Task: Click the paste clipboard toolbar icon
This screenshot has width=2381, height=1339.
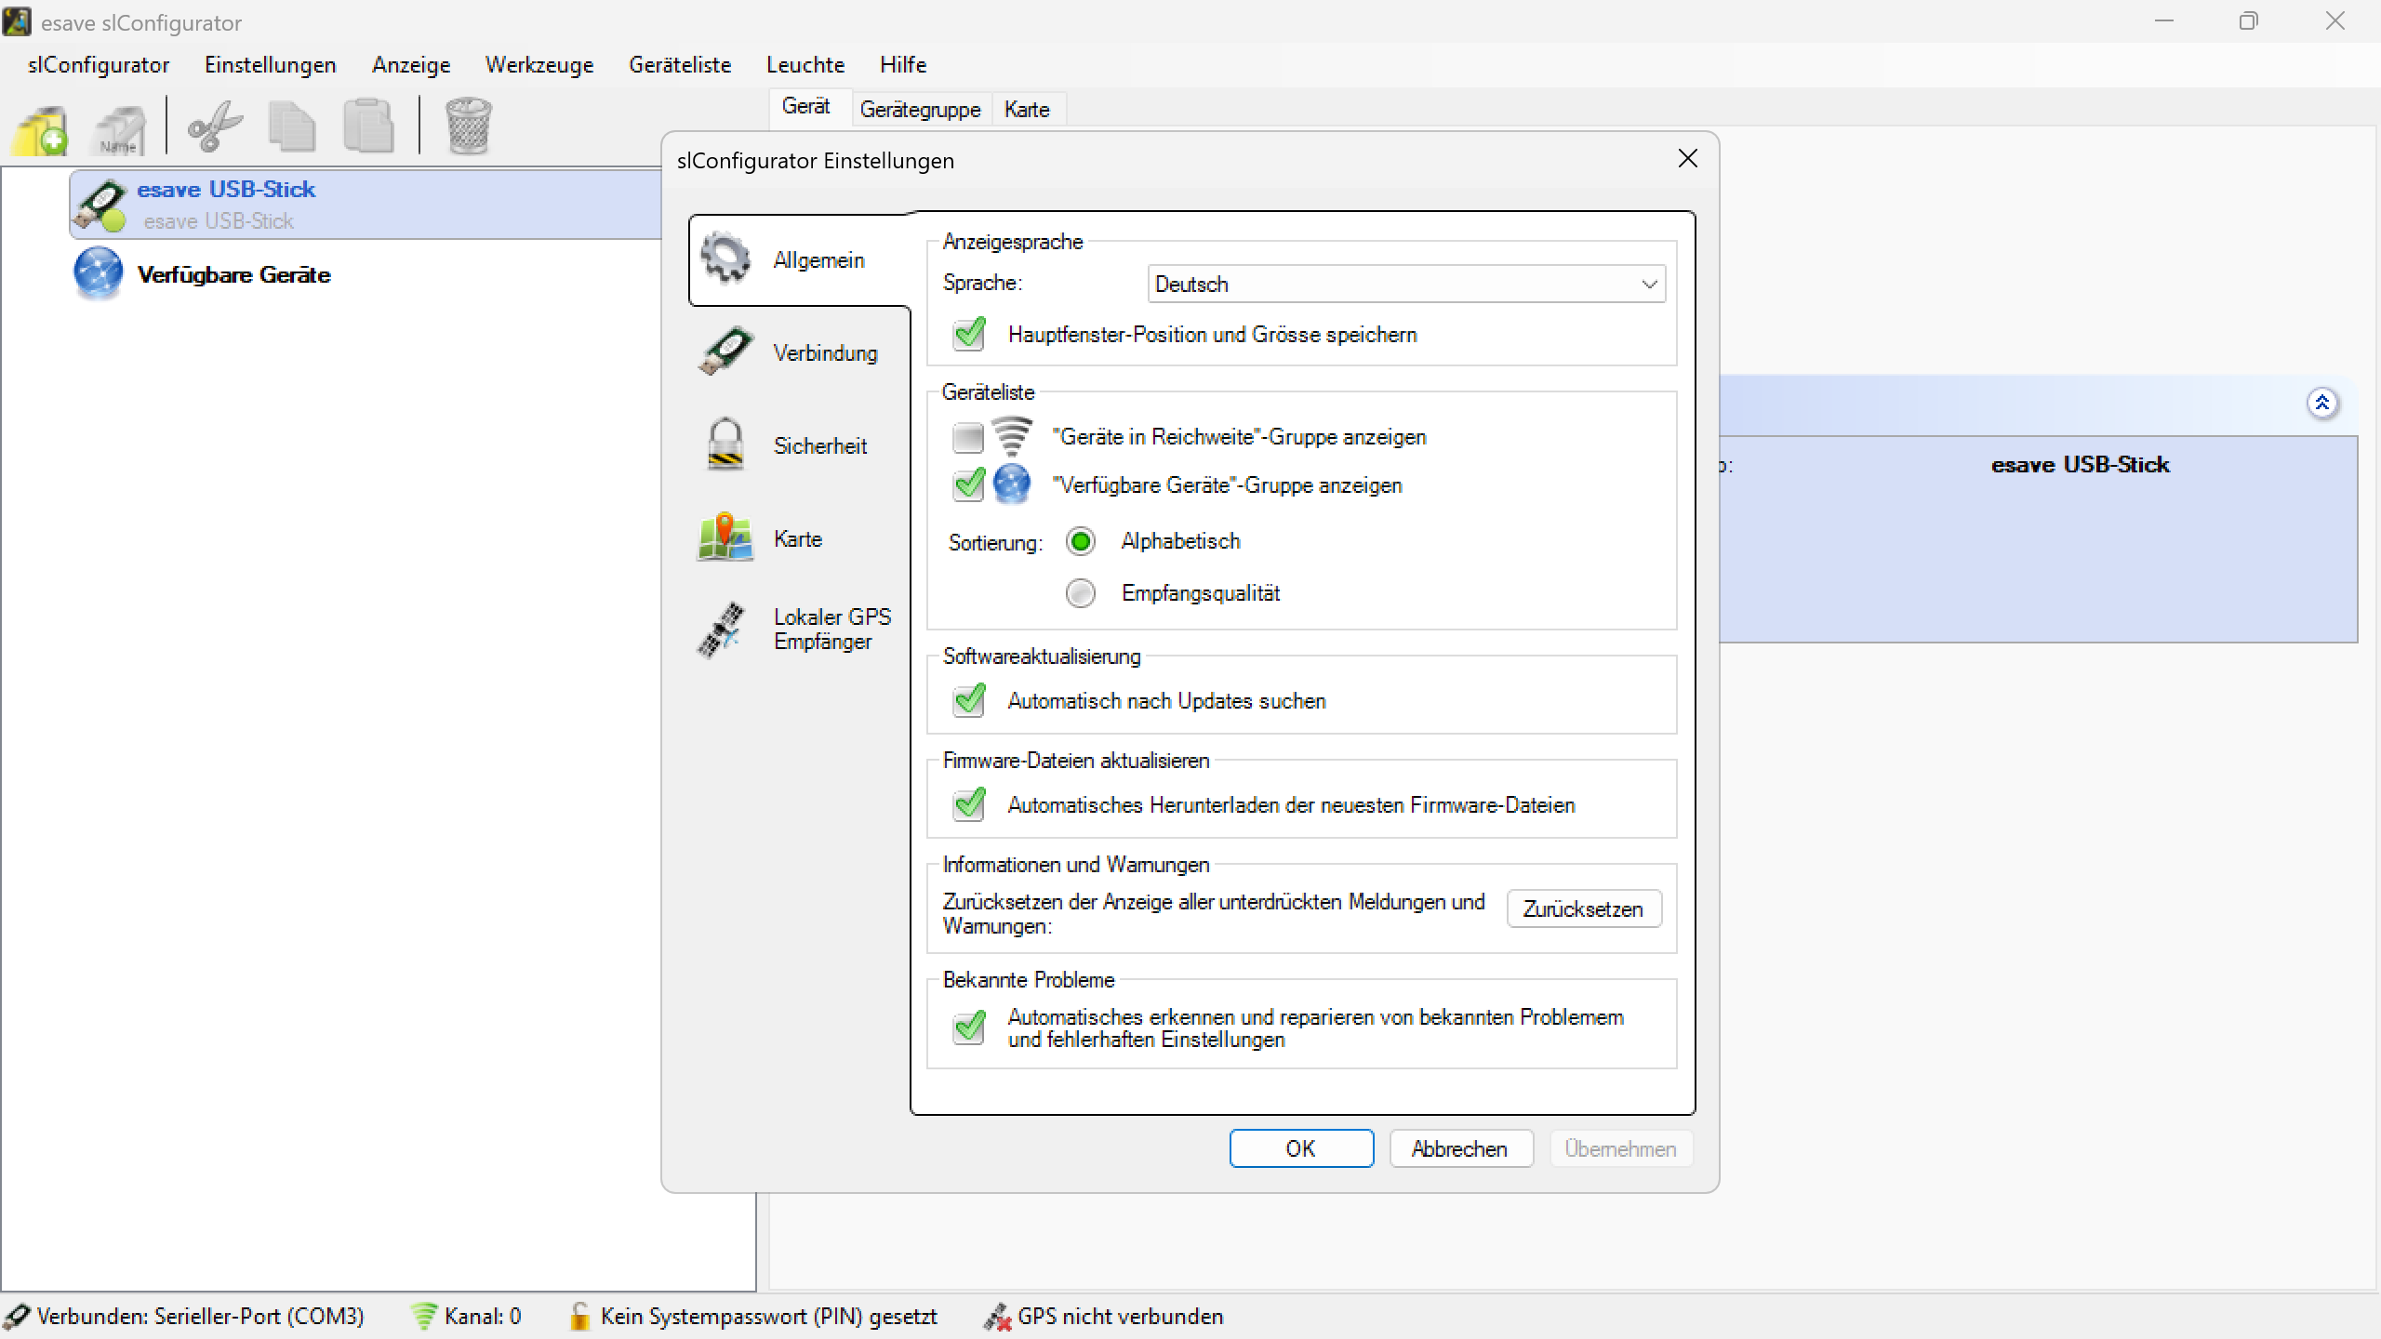Action: click(x=368, y=126)
